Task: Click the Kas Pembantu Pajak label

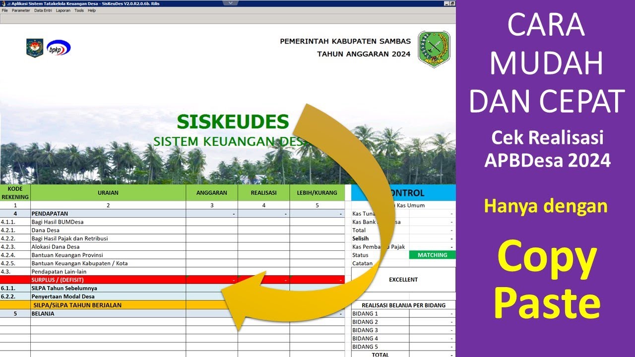Action: [379, 247]
